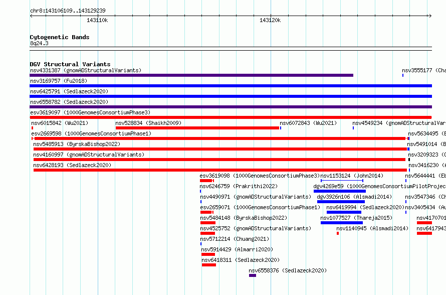Image resolution: width=446 pixels, height=295 pixels.
Task: Select dgv3926n106 (Alsmadi2014) label
Action: point(354,197)
